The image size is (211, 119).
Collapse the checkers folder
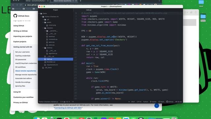pyautogui.click(x=43, y=28)
